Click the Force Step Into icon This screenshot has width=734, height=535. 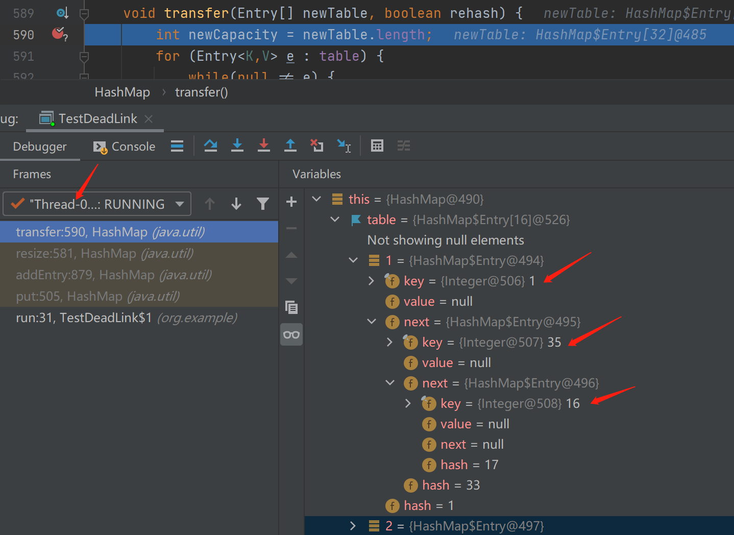(x=264, y=146)
